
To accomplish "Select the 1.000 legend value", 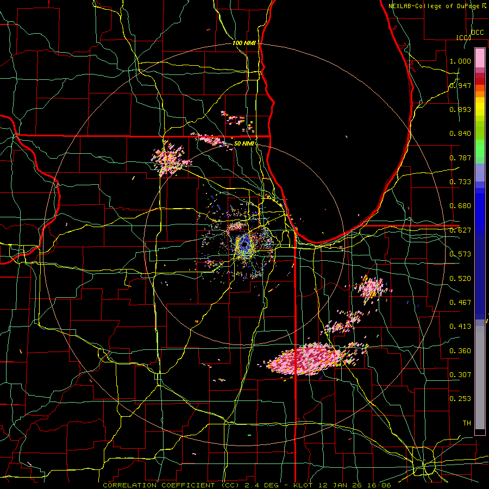I will [460, 61].
